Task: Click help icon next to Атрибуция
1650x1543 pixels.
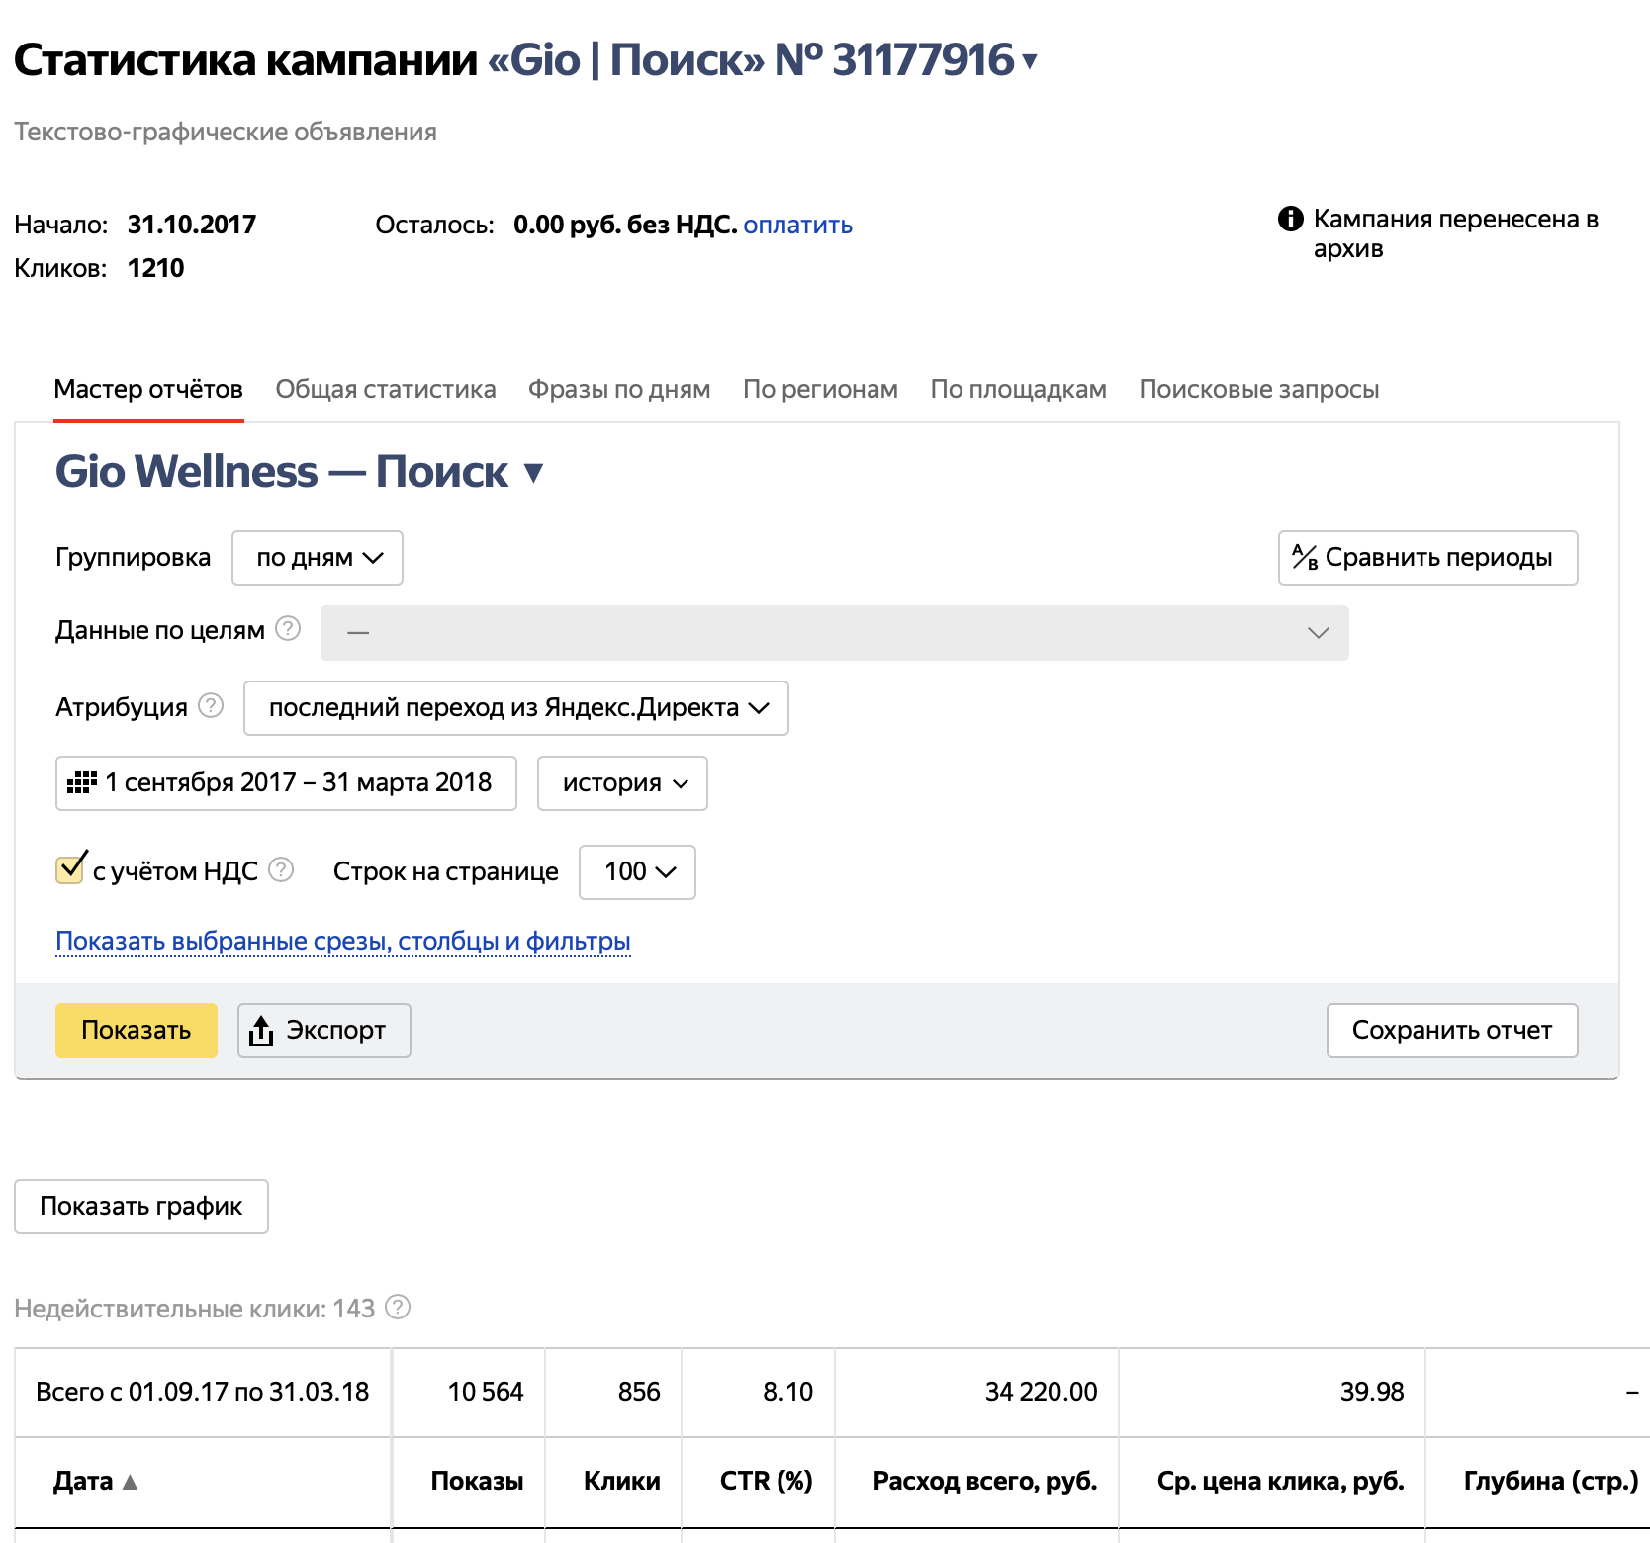Action: point(211,705)
